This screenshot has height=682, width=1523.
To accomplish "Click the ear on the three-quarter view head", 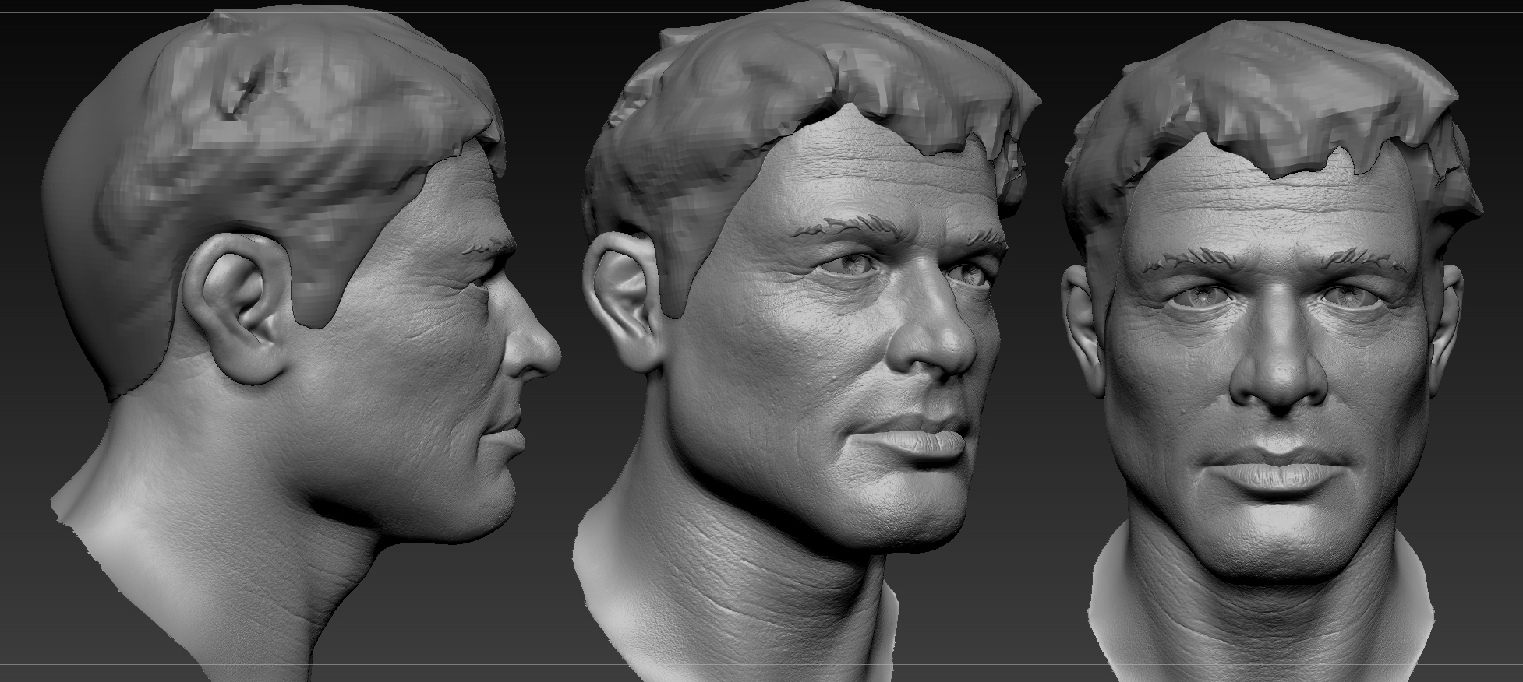I will pos(625,302).
